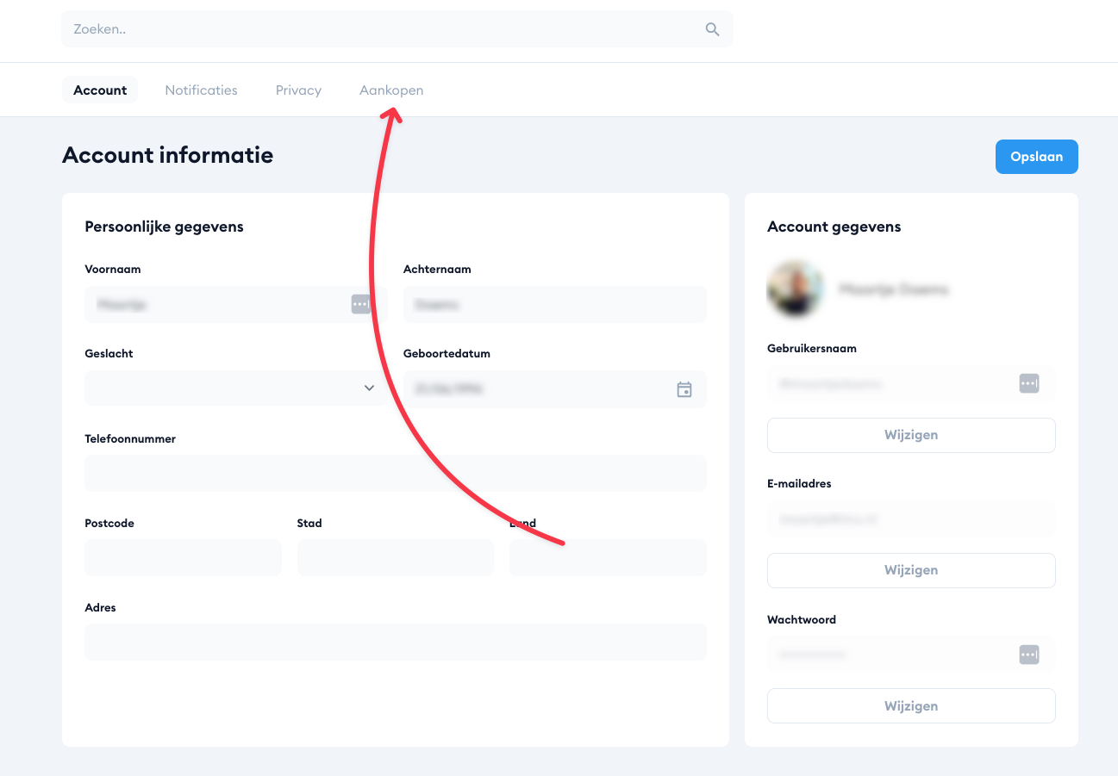The image size is (1118, 776).
Task: Click Wijzigen below Wachtwoord
Action: (x=910, y=706)
